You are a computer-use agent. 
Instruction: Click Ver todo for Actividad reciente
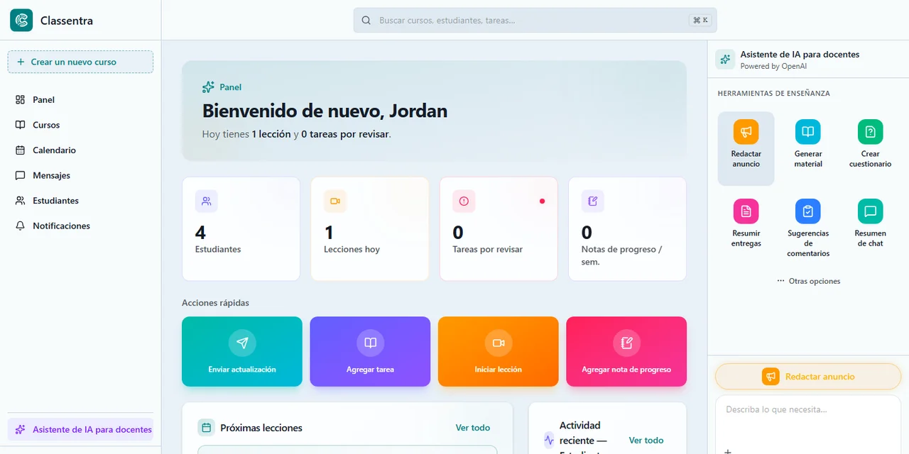[646, 441]
